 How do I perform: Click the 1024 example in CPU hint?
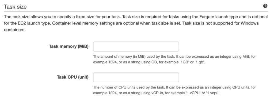coord(112,93)
